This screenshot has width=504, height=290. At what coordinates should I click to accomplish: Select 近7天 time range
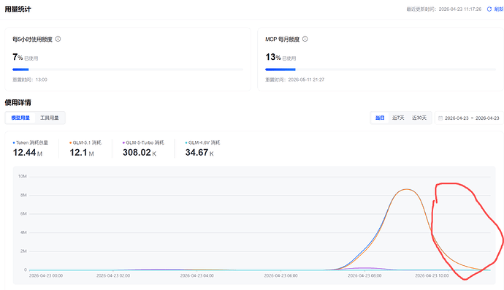[398, 118]
